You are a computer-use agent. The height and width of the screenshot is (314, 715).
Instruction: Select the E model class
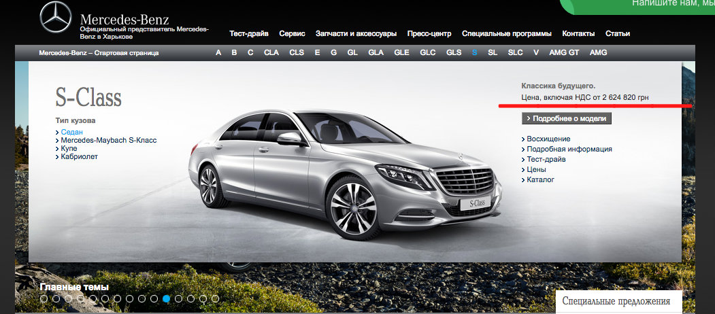pyautogui.click(x=318, y=53)
